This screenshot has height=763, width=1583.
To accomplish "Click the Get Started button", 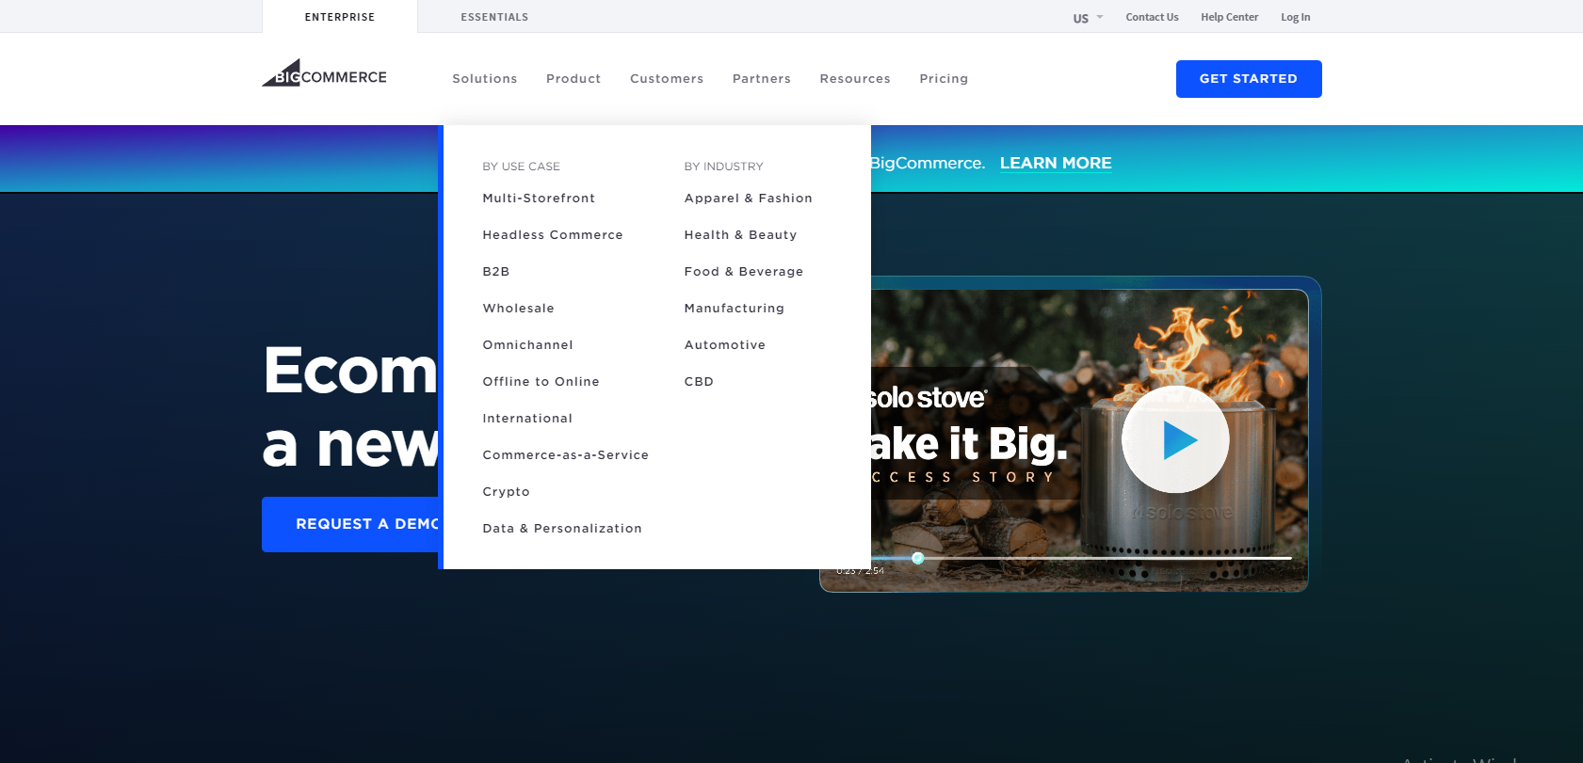I will (1249, 79).
